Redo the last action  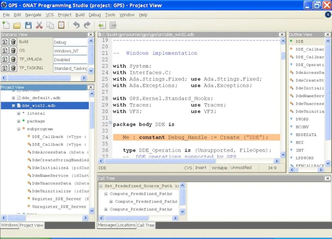coord(87,25)
